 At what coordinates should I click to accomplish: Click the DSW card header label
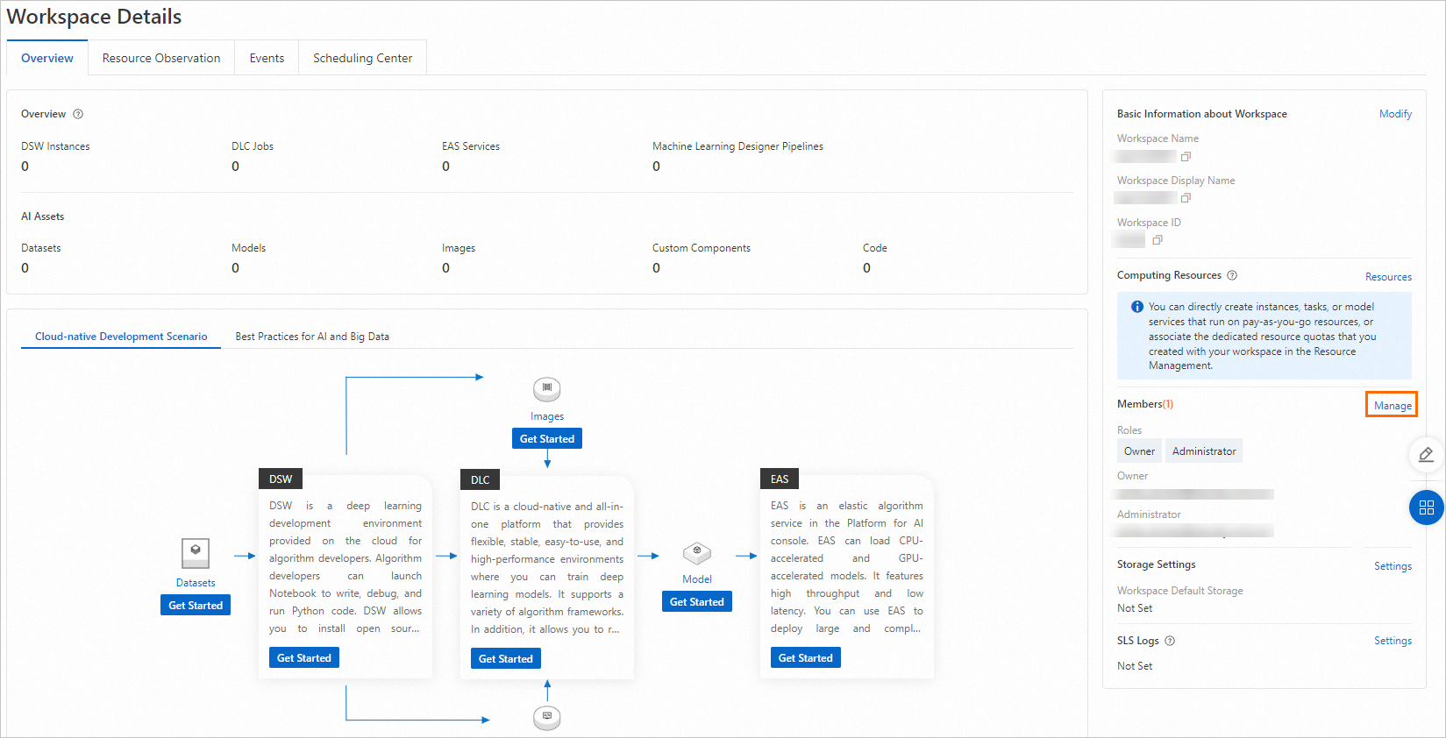[x=281, y=479]
